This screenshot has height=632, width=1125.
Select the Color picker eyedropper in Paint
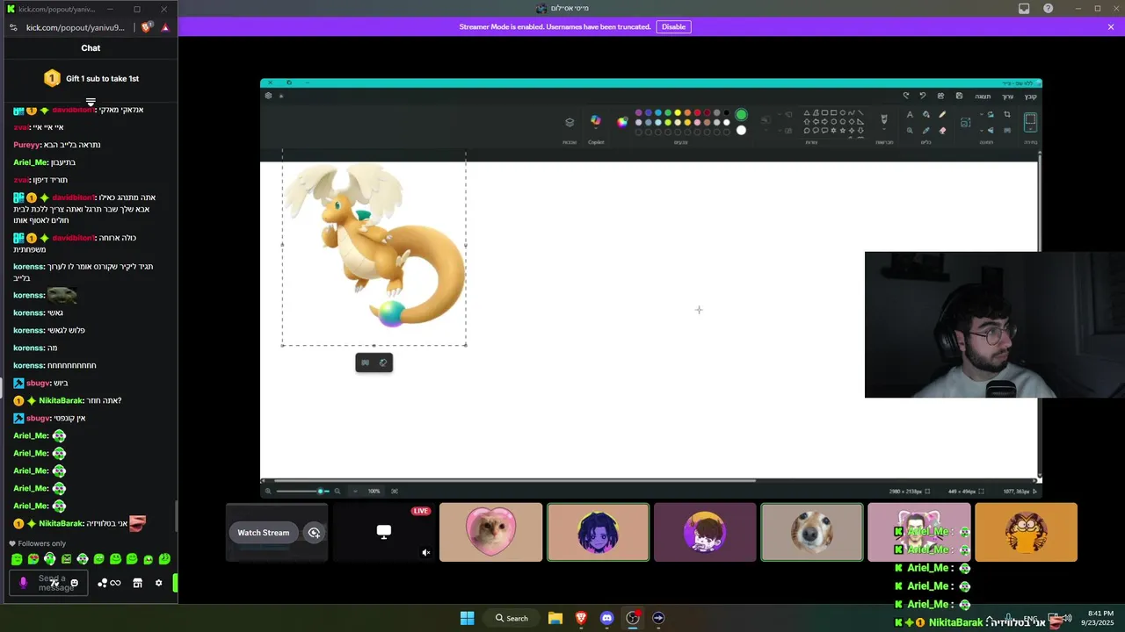[x=925, y=130]
